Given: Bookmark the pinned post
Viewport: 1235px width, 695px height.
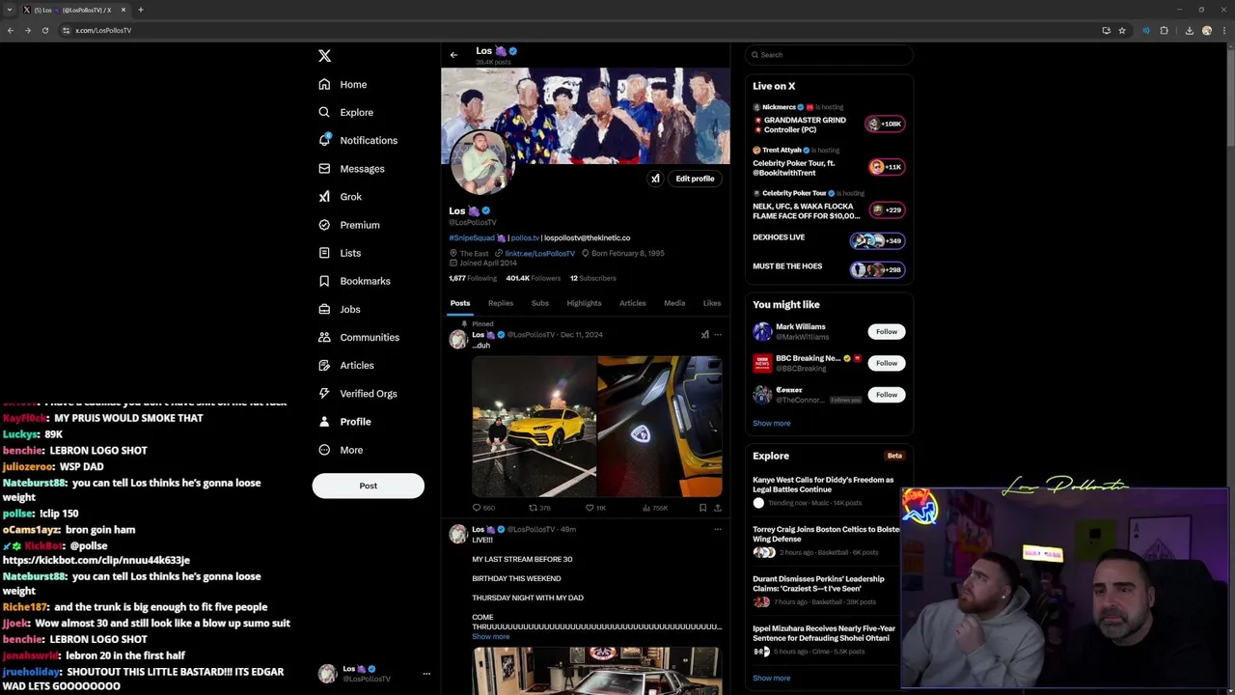Looking at the screenshot, I should (702, 508).
